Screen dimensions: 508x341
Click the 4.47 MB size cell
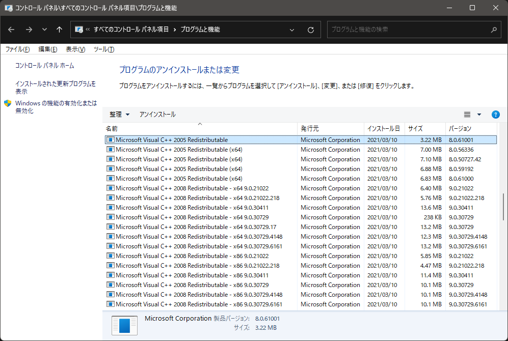tap(431, 266)
